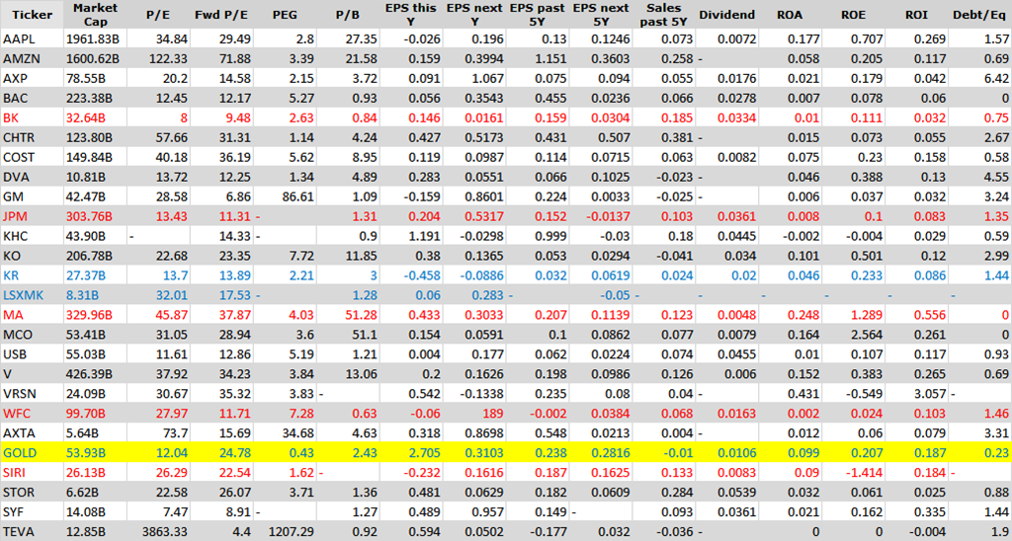
Task: Click the Dividend column header
Action: (728, 14)
